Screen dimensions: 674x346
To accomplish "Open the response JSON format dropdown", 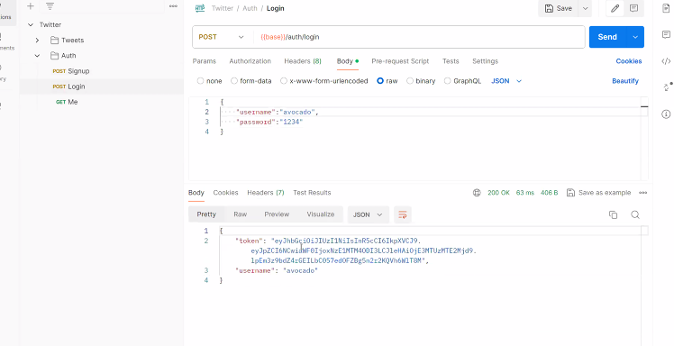I will (x=368, y=214).
